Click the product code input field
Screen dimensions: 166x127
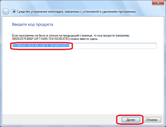(84, 46)
